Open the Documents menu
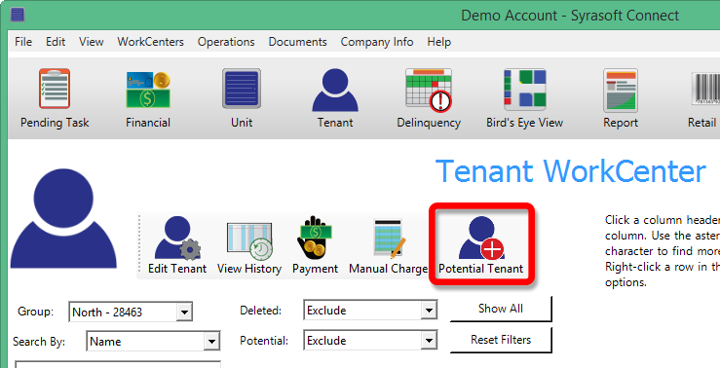Screen dimensions: 720x368 (x=297, y=42)
